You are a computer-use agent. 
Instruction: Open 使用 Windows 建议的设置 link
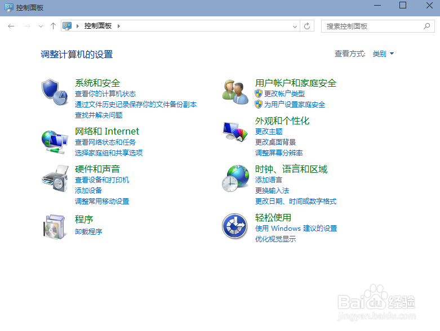tap(296, 229)
